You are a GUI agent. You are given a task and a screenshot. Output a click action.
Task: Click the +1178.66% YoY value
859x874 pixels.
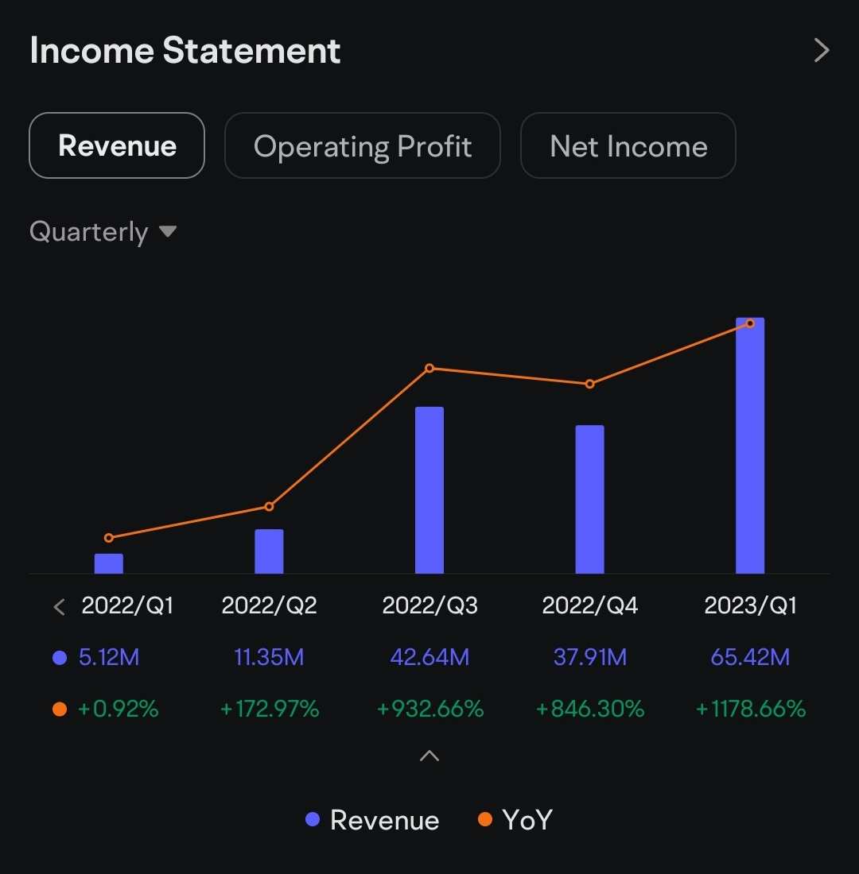[x=750, y=709]
